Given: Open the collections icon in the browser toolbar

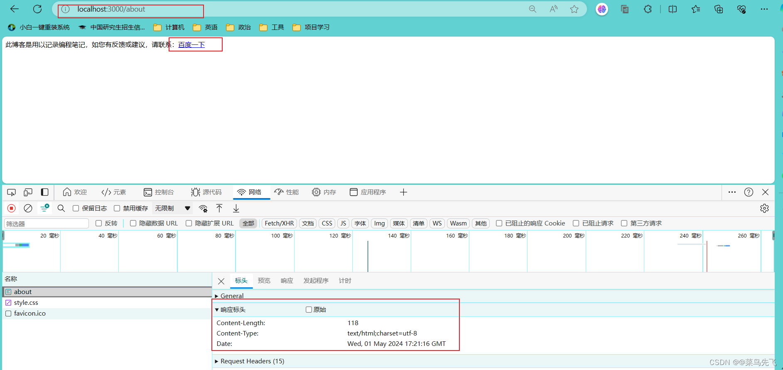Looking at the screenshot, I should pyautogui.click(x=719, y=9).
